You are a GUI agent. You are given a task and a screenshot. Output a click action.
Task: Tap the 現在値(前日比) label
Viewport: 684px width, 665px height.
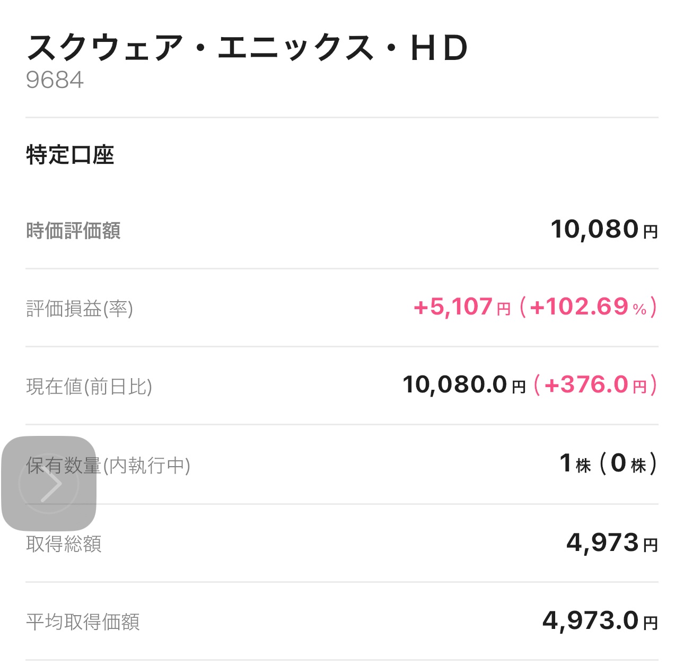point(89,387)
